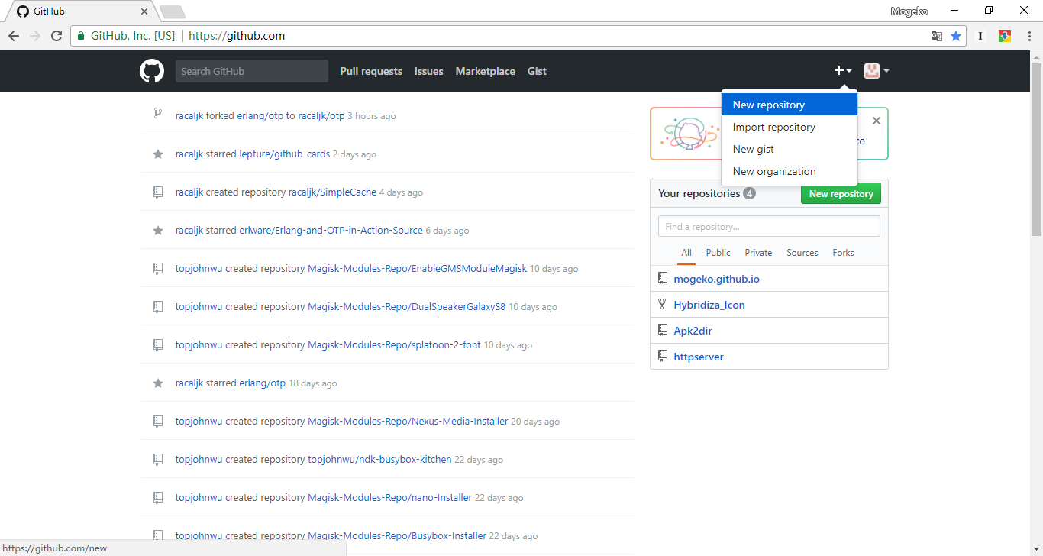Collapse the plus create-new dropdown
1043x556 pixels.
(x=842, y=71)
